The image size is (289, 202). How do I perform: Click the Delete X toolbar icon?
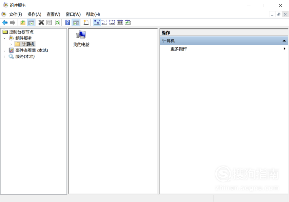(x=41, y=22)
